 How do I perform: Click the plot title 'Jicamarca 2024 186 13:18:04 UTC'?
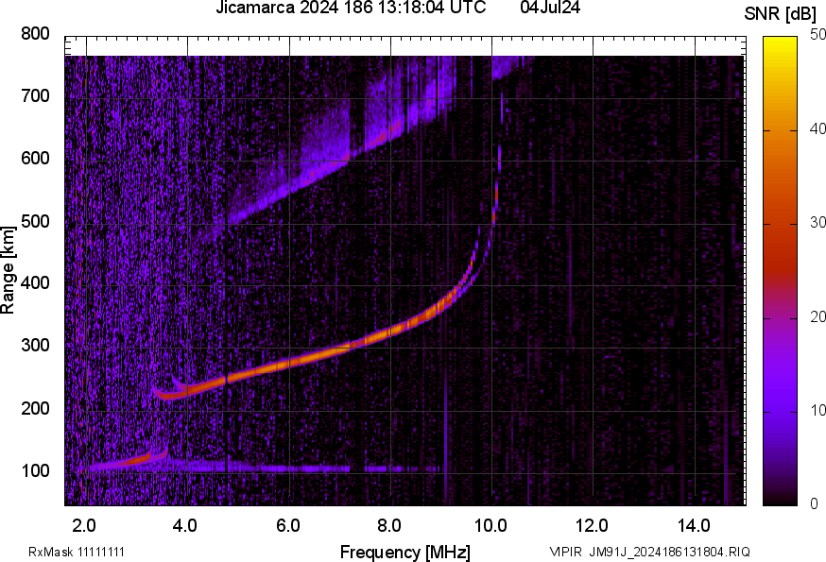pyautogui.click(x=351, y=8)
